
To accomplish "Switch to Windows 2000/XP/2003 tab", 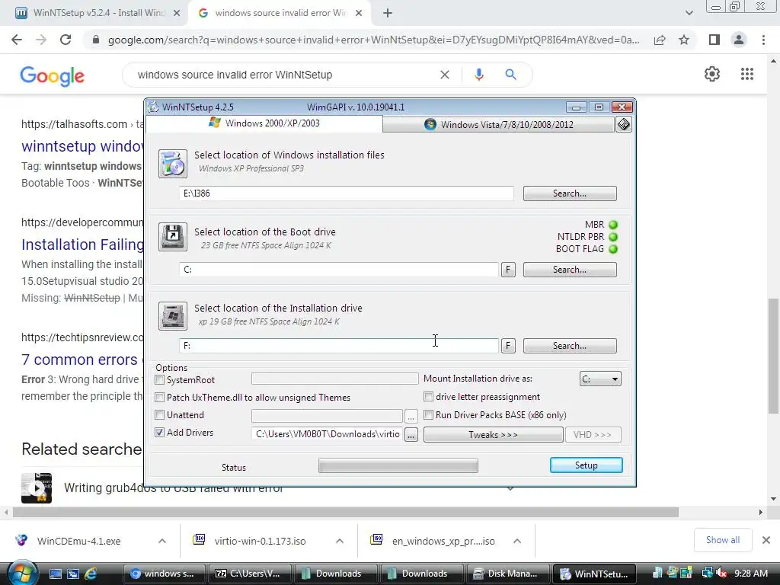I will coord(264,123).
